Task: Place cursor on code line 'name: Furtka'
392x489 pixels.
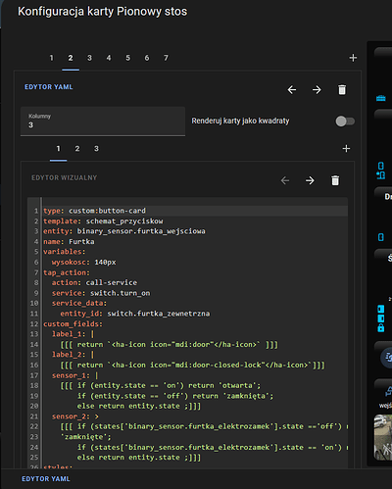Action: 69,242
